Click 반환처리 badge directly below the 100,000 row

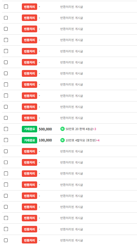point(29,151)
